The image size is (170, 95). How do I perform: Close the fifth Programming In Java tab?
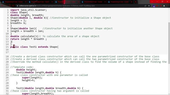(x=131, y=2)
